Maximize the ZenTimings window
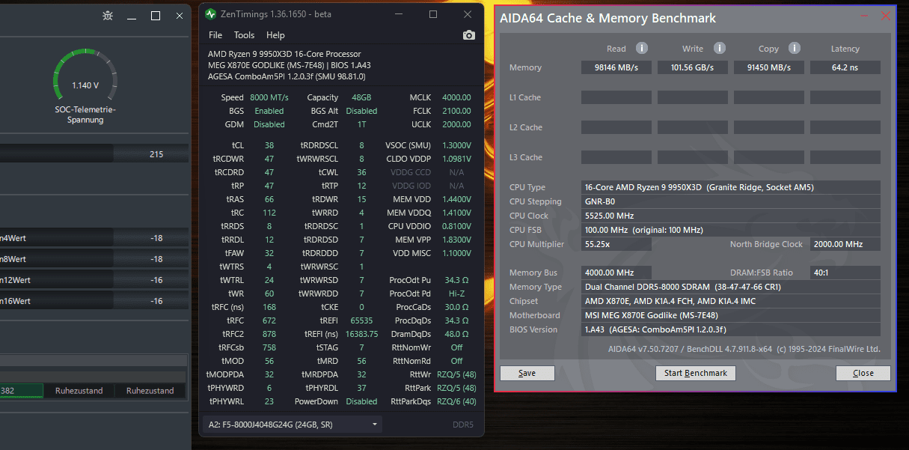The height and width of the screenshot is (450, 909). [x=433, y=14]
